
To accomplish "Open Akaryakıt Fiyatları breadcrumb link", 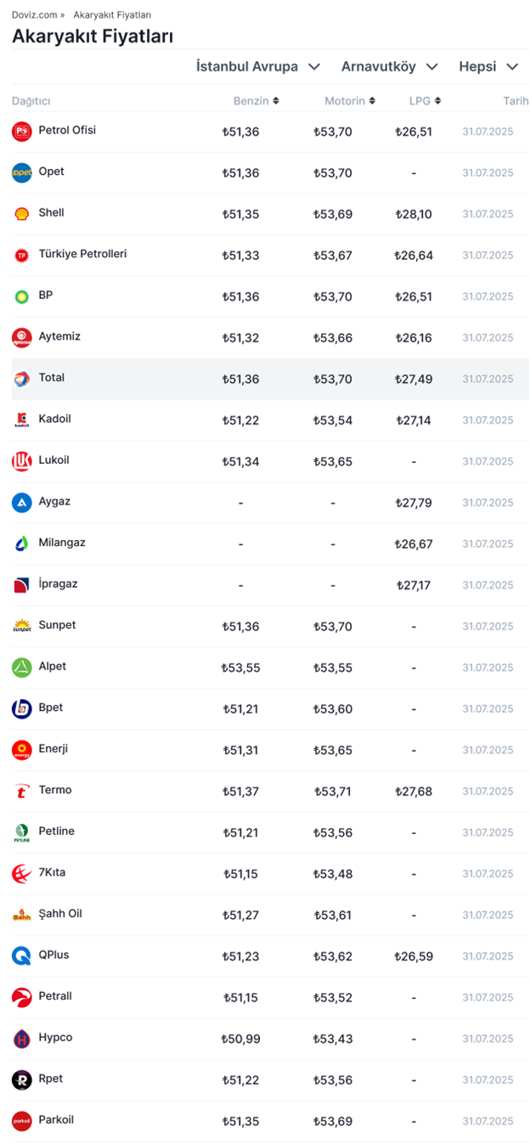I will click(x=112, y=15).
